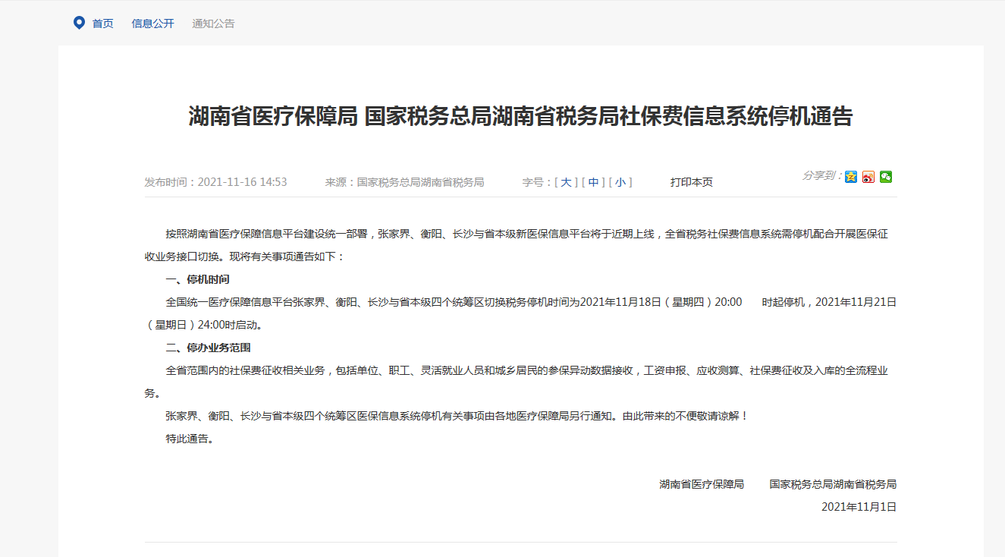Set font size to 小 (small)
The width and height of the screenshot is (1005, 557).
pyautogui.click(x=620, y=182)
